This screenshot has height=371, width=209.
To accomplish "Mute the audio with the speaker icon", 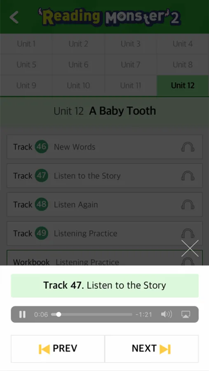I will click(167, 314).
